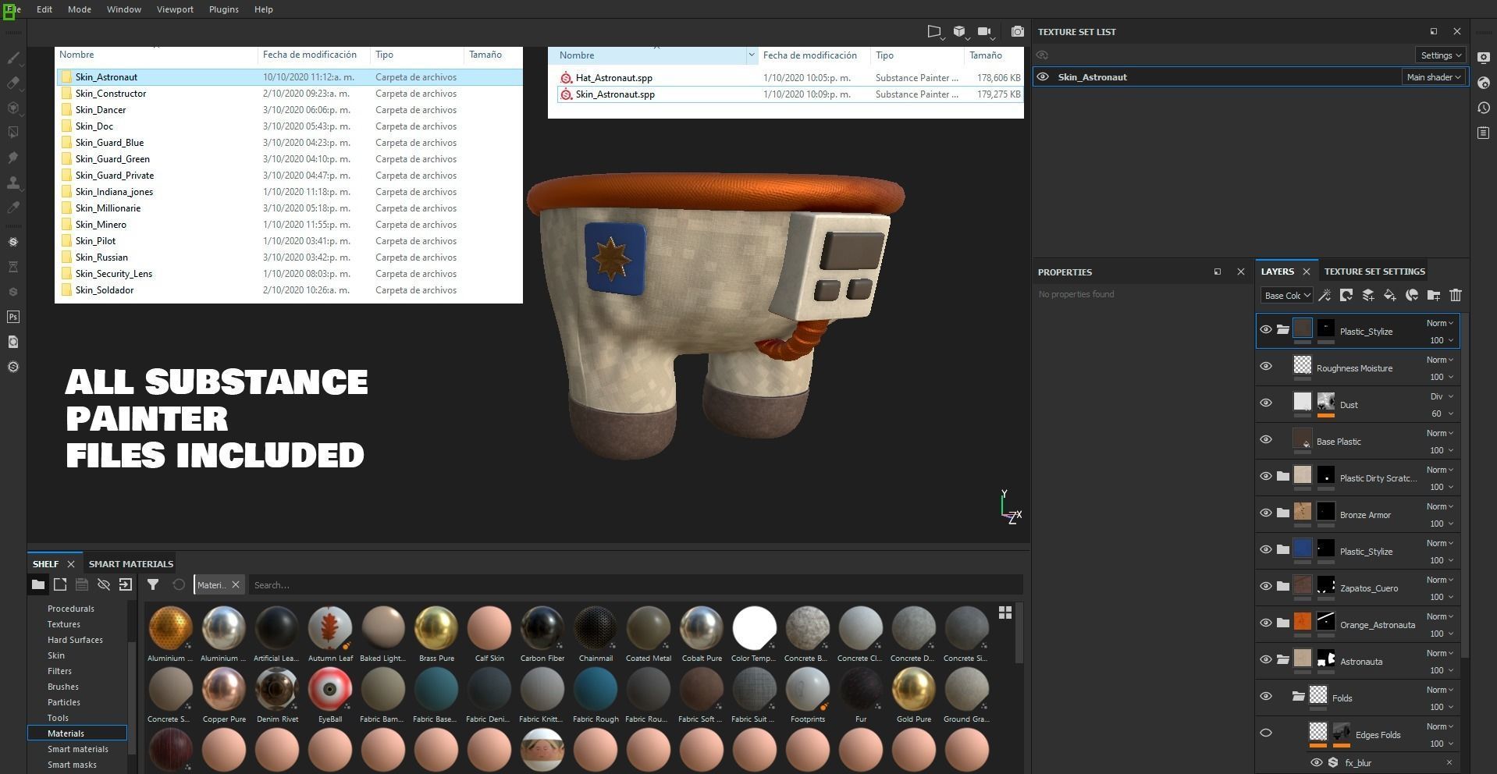Collapse the Astronauta folder layer
The width and height of the screenshot is (1497, 774).
coord(1283,659)
